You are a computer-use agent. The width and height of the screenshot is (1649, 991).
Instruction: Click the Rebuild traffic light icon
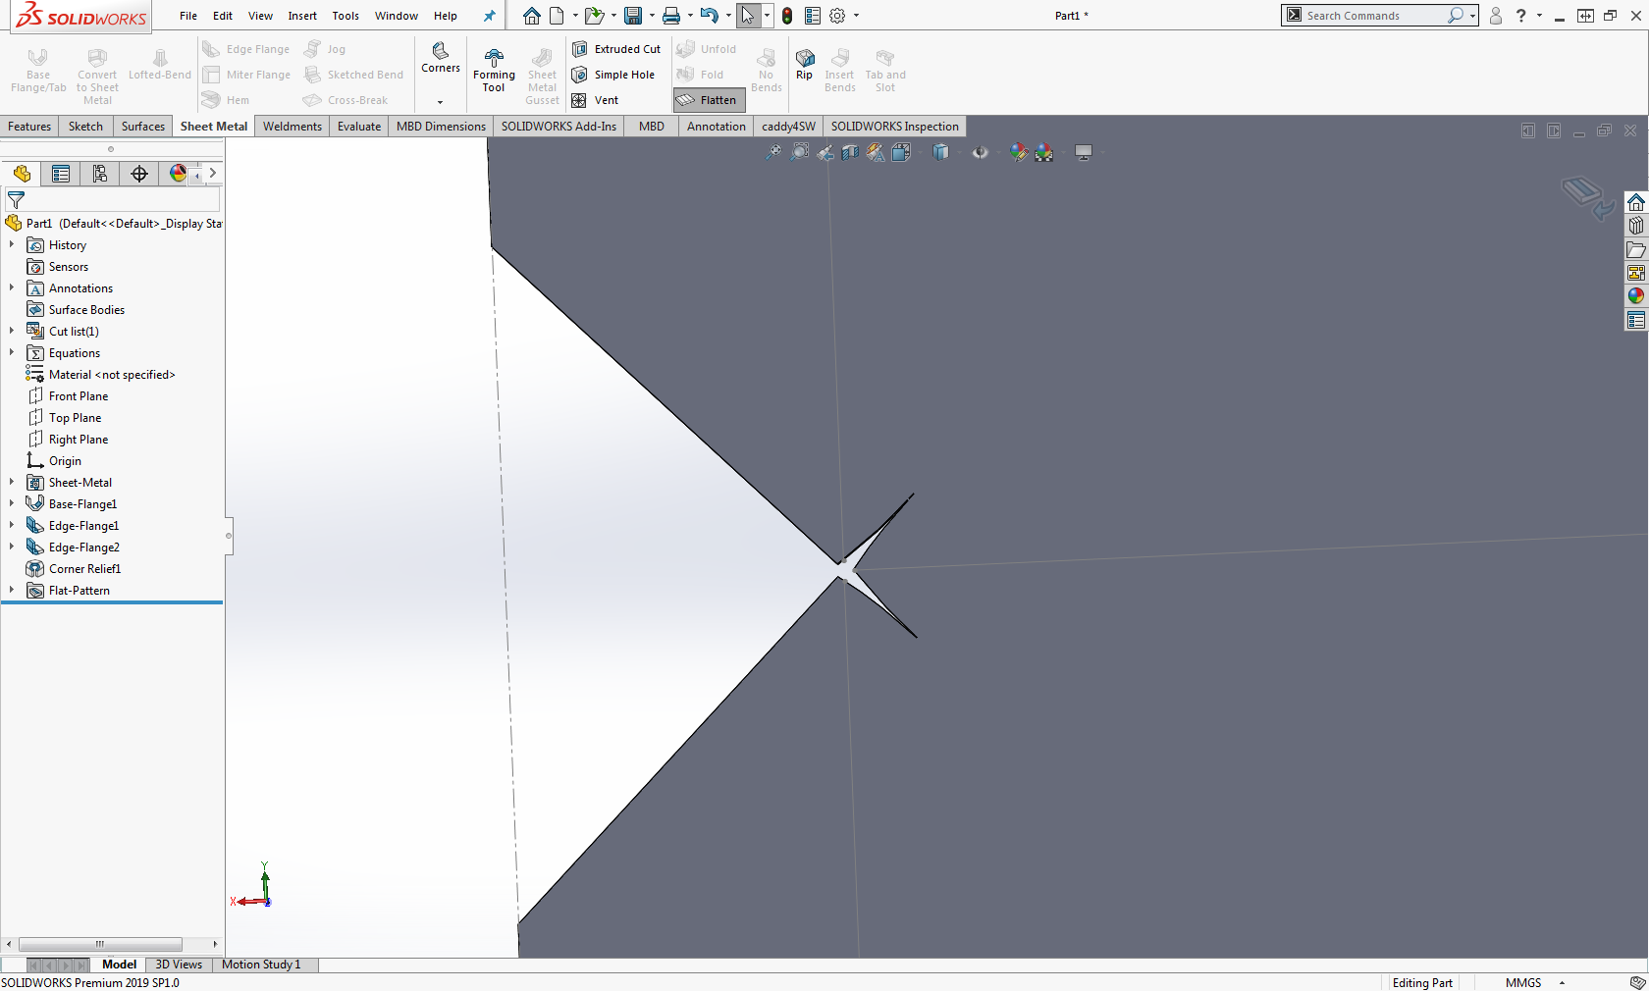[x=787, y=16]
